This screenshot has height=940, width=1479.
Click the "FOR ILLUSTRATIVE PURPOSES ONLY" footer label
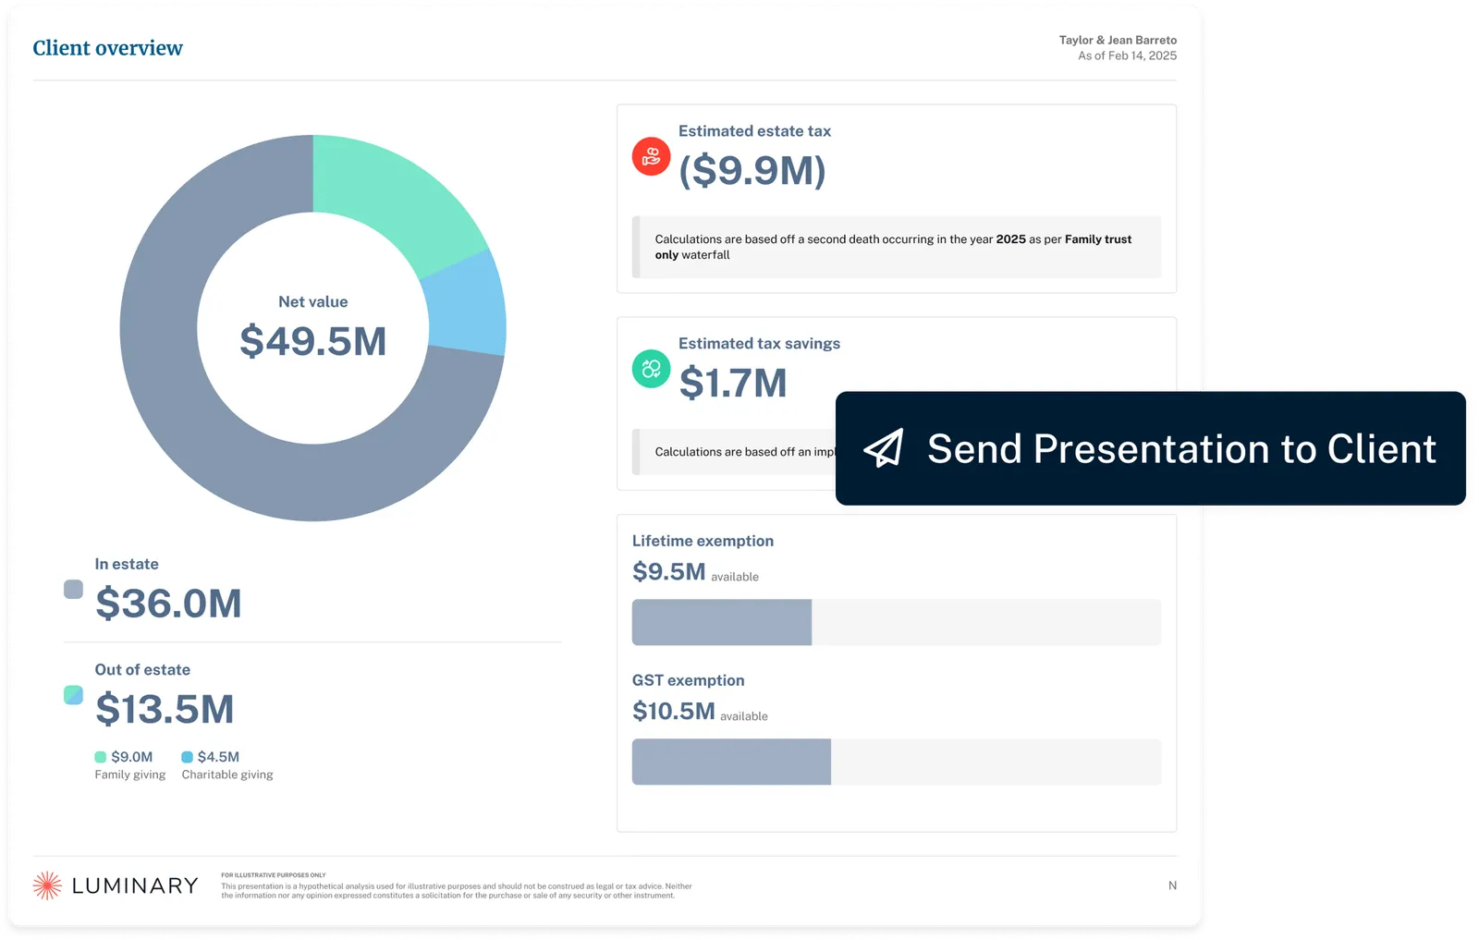tap(274, 875)
